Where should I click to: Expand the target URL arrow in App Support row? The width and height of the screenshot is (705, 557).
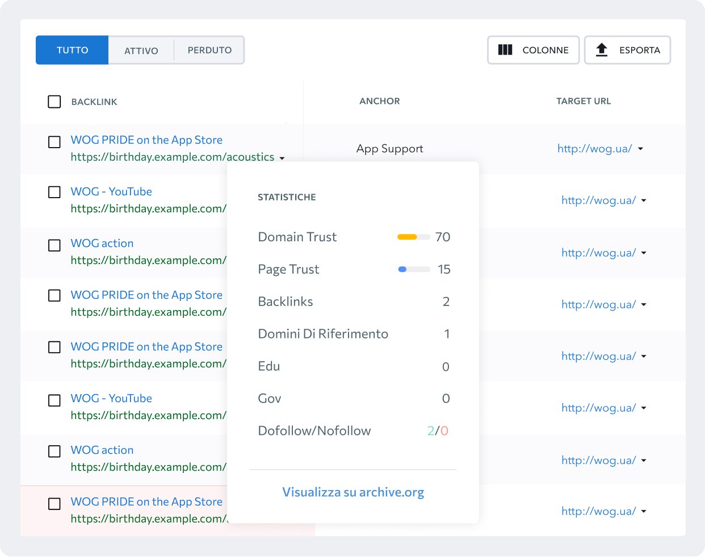641,149
